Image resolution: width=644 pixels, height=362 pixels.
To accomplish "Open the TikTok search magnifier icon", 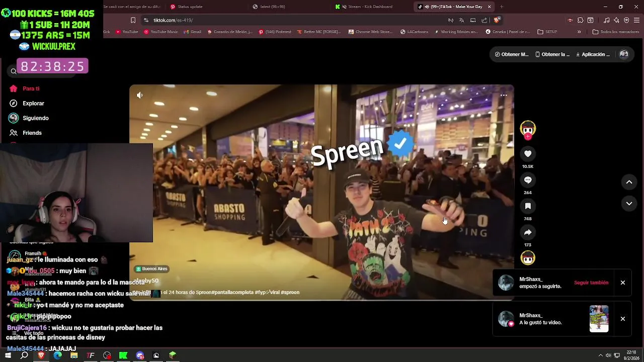I will point(14,71).
